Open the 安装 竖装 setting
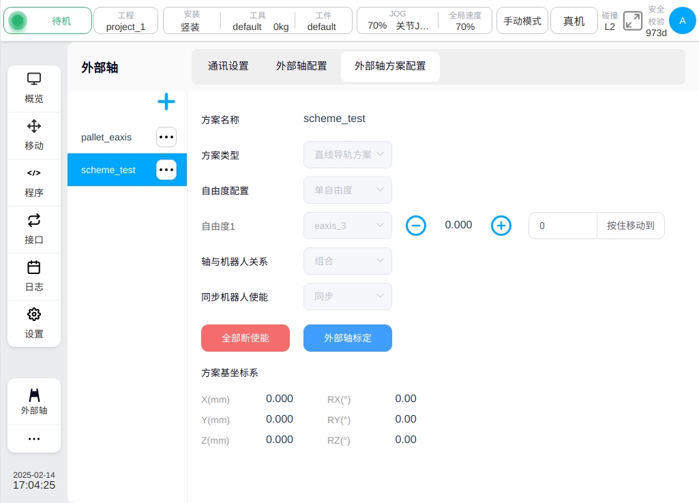 [x=191, y=20]
